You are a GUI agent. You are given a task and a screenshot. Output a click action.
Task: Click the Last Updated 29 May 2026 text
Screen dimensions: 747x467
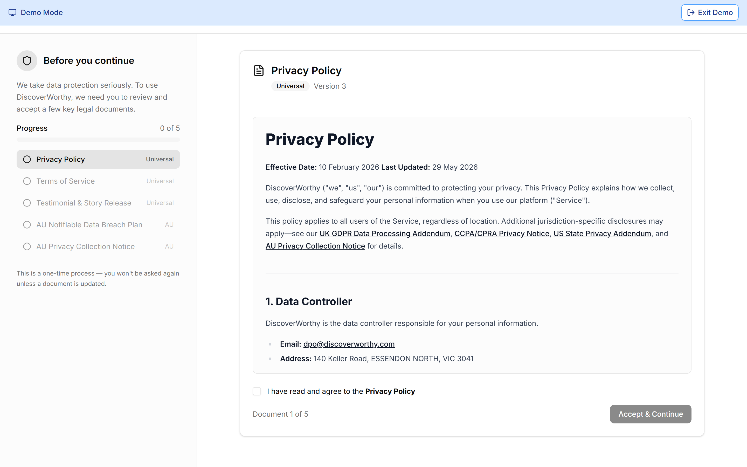click(x=429, y=167)
